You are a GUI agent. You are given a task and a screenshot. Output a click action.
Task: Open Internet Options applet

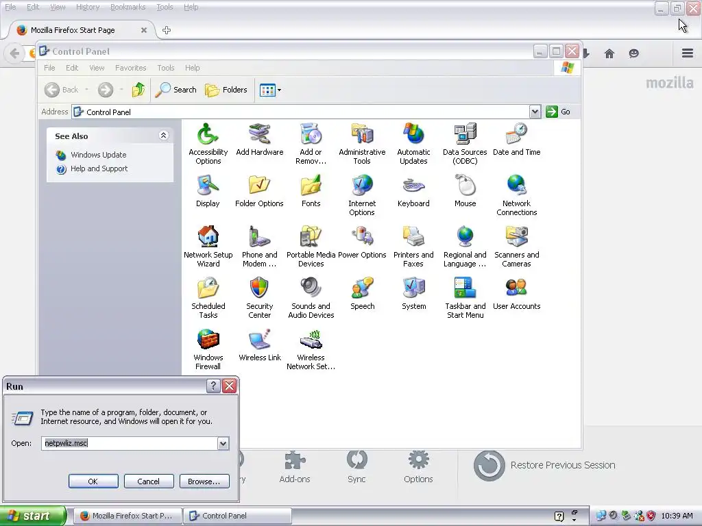pos(362,195)
